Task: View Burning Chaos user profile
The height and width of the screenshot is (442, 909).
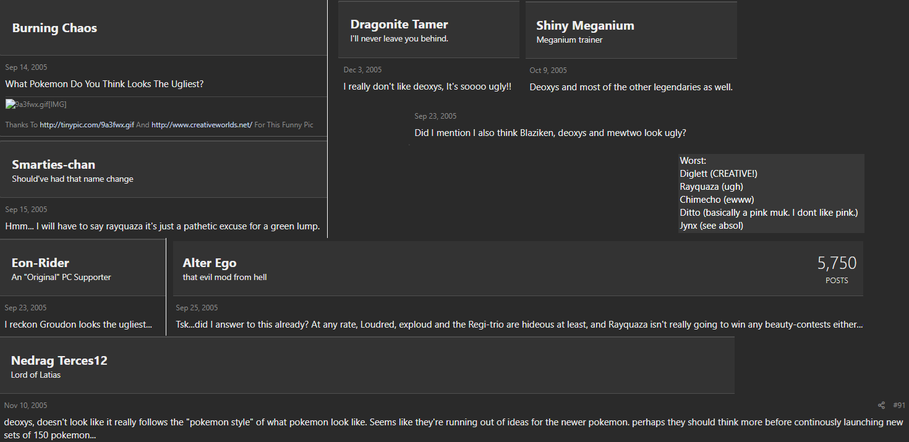Action: (x=54, y=28)
